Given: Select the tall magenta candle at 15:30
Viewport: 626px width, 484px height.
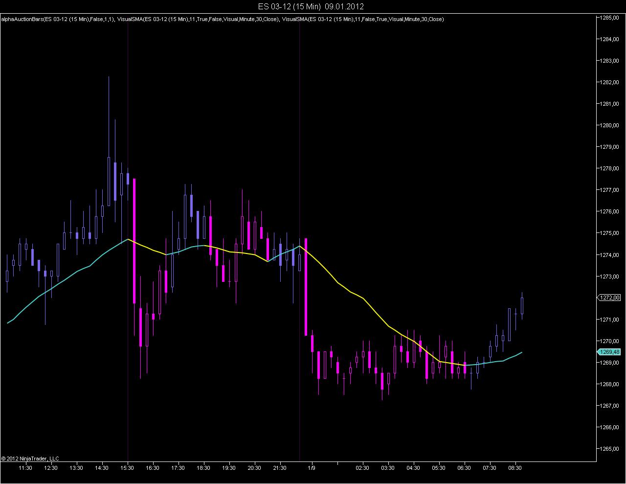Looking at the screenshot, I should click(x=134, y=241).
